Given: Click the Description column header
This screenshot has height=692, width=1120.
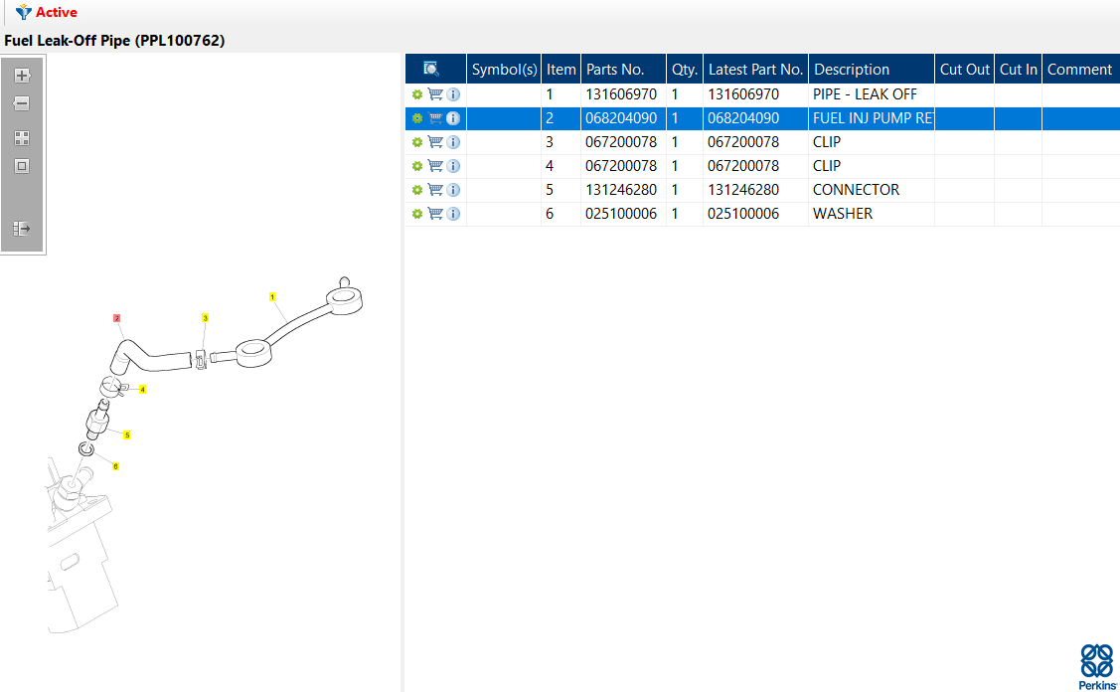Looking at the screenshot, I should click(852, 70).
